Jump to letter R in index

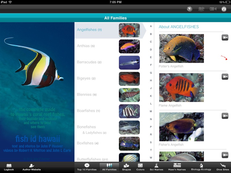151,135
